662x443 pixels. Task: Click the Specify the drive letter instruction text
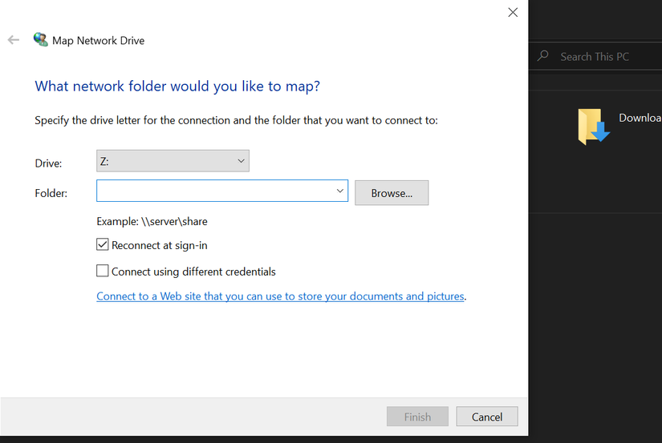click(x=236, y=120)
